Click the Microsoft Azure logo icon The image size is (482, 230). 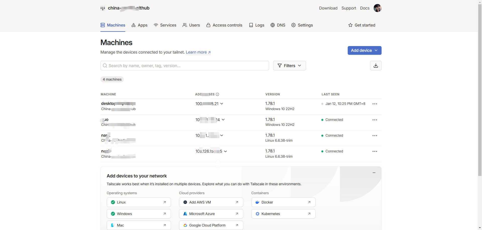point(185,214)
